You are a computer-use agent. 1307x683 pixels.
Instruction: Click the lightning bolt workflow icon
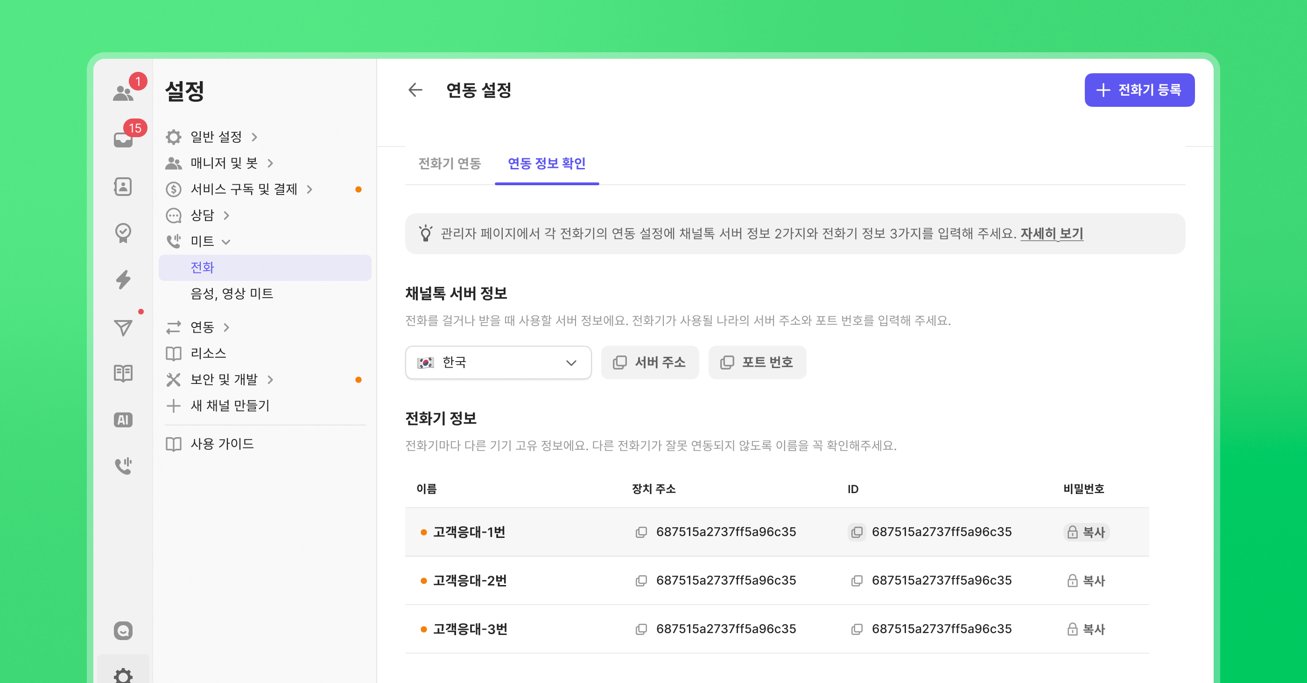click(x=123, y=279)
